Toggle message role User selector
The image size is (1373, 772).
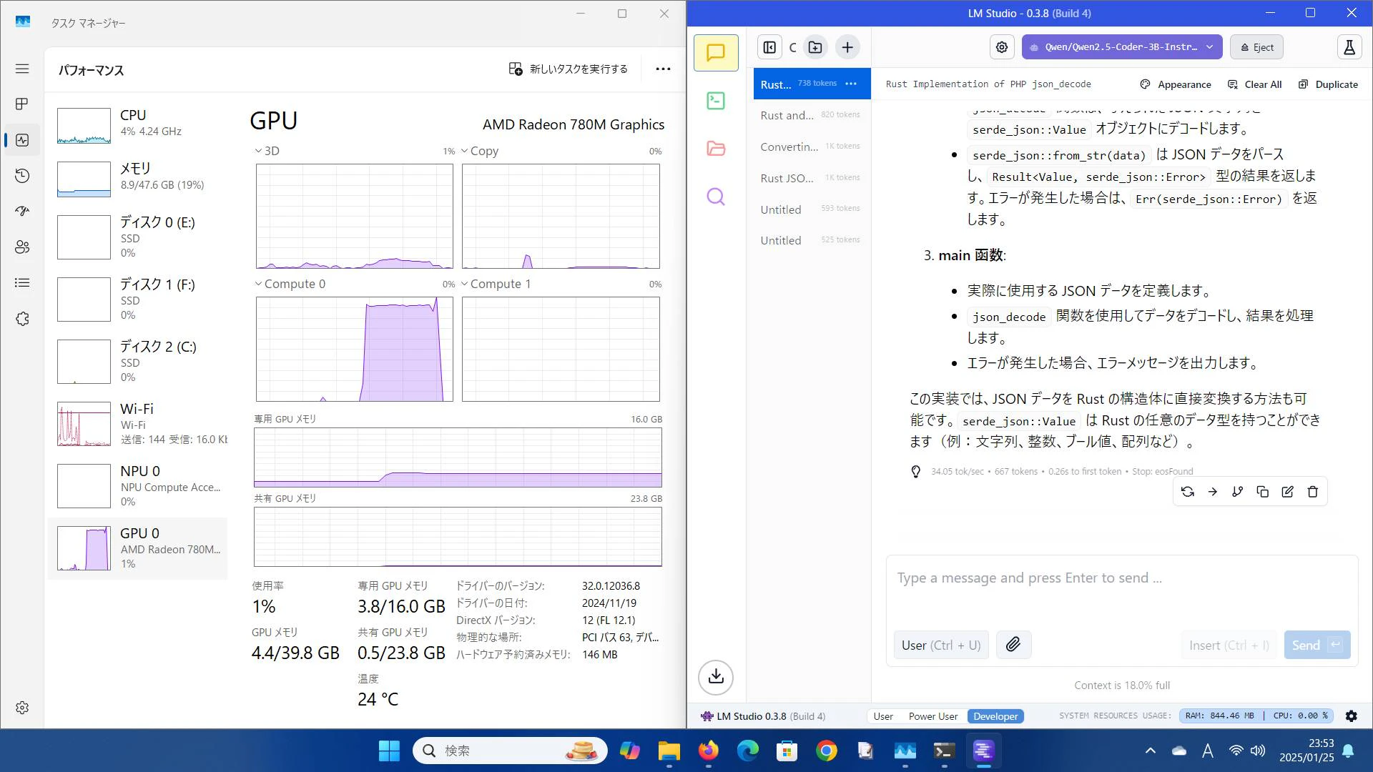941,645
